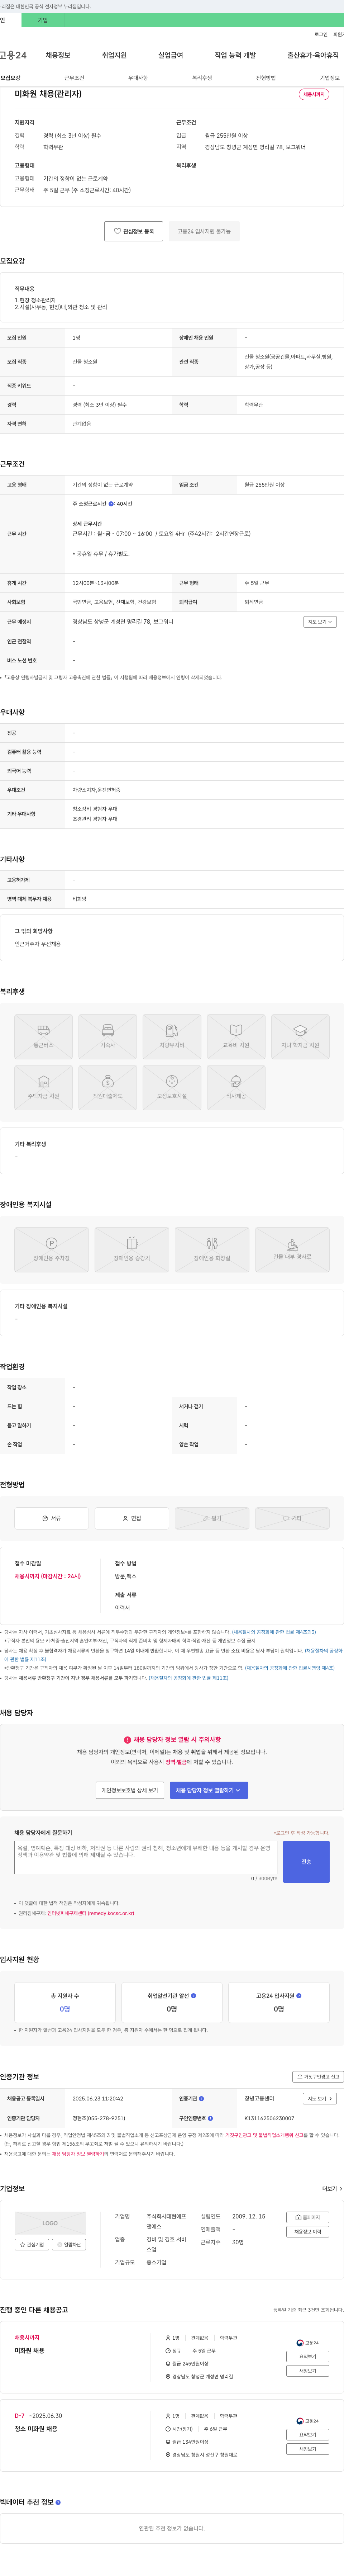The width and height of the screenshot is (344, 2576).
Task: Click the 직장대출제도 icon
Action: pos(108,1087)
